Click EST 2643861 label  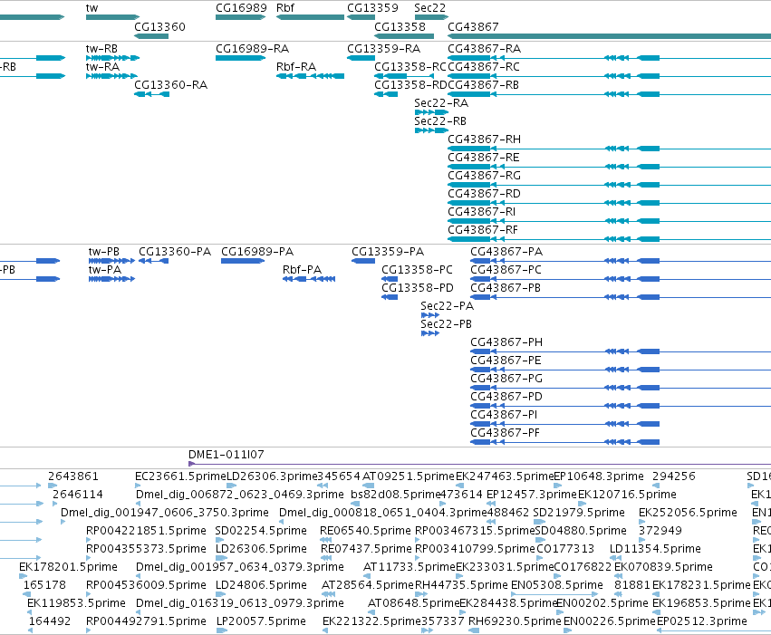pyautogui.click(x=73, y=476)
